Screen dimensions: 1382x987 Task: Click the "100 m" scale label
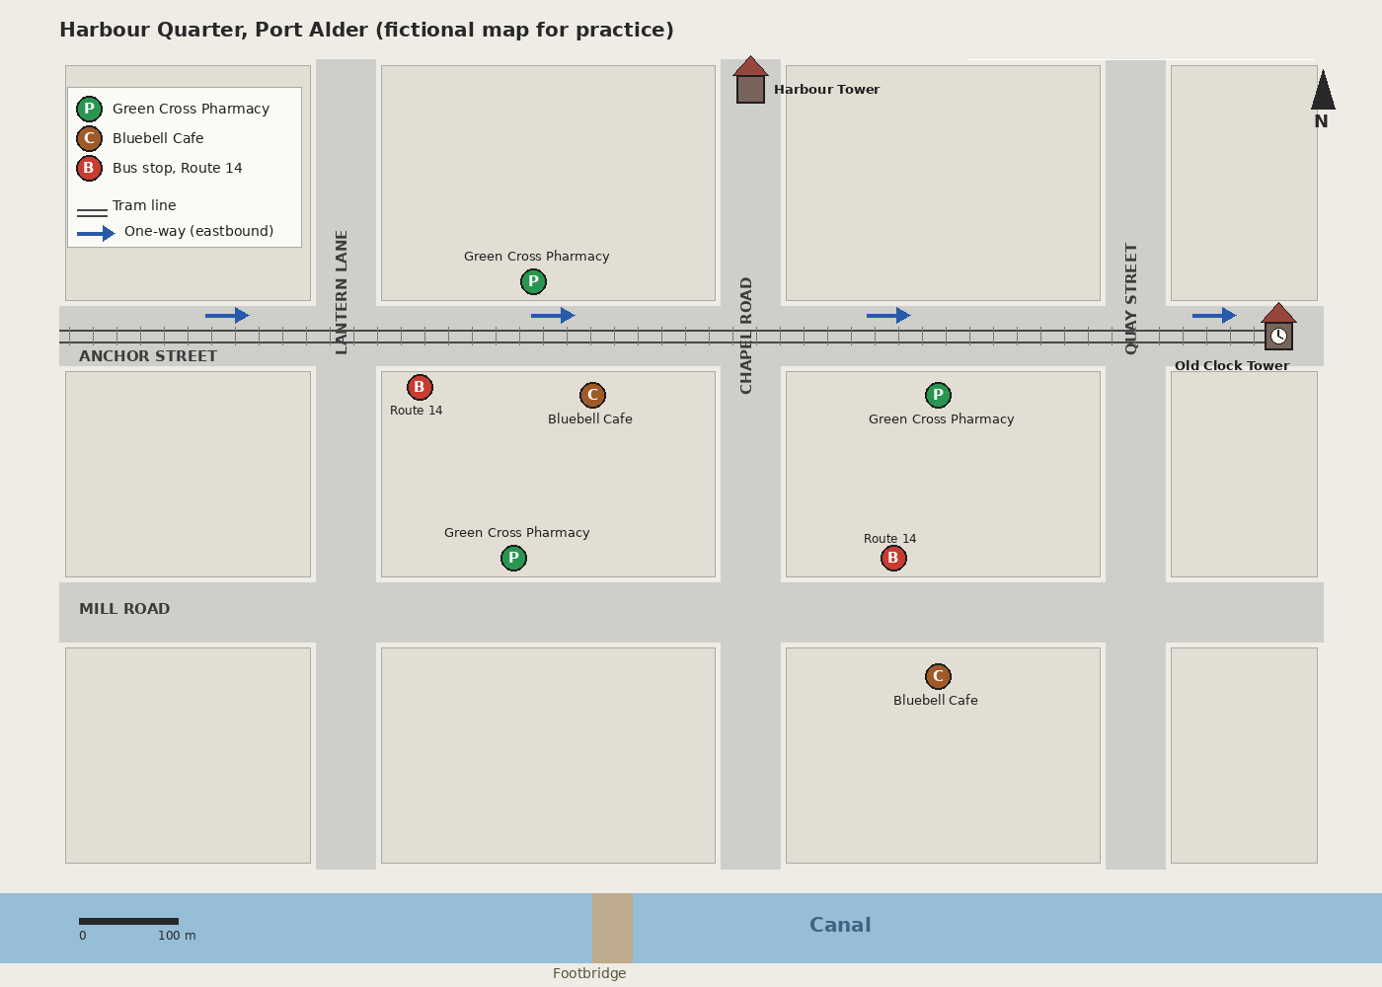pos(177,936)
